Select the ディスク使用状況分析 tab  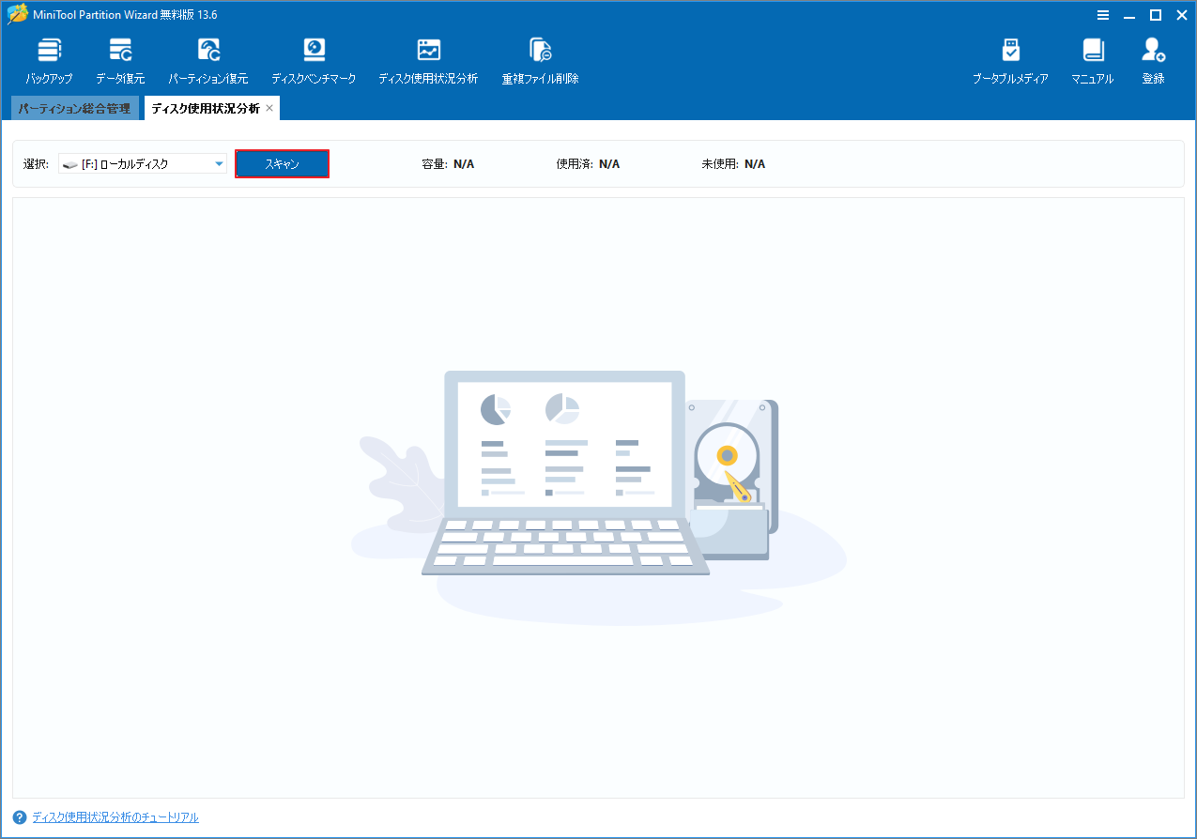[205, 107]
